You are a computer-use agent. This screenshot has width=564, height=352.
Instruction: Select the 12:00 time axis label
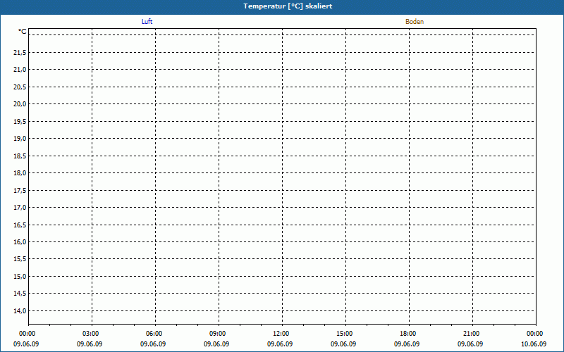pos(281,334)
